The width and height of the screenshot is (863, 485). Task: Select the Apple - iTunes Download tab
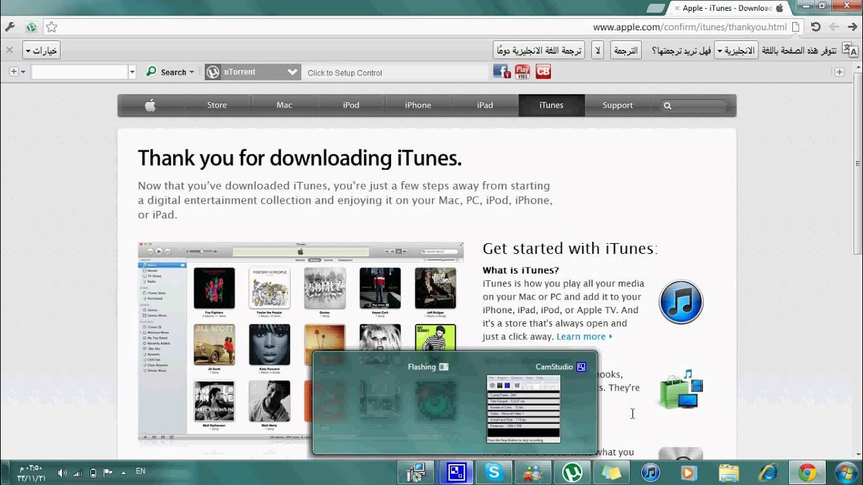[728, 8]
